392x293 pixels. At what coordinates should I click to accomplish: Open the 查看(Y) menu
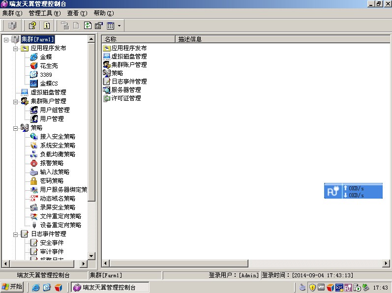tap(77, 13)
